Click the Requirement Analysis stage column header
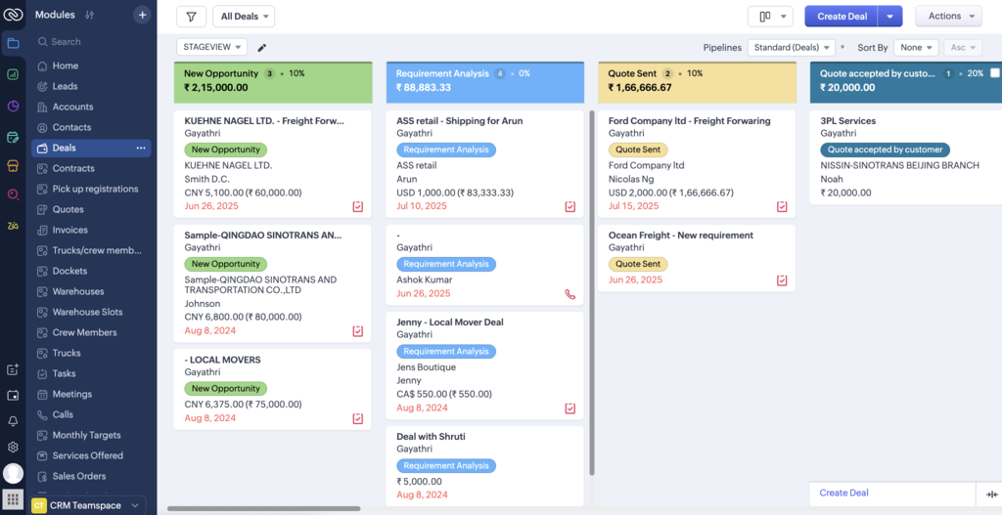 485,82
